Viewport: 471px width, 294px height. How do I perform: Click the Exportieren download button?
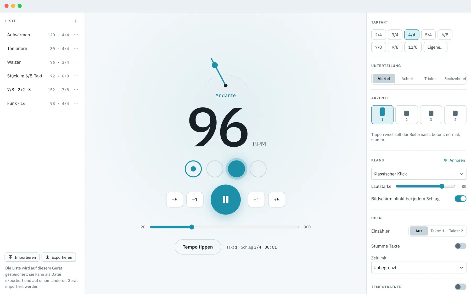click(x=59, y=257)
